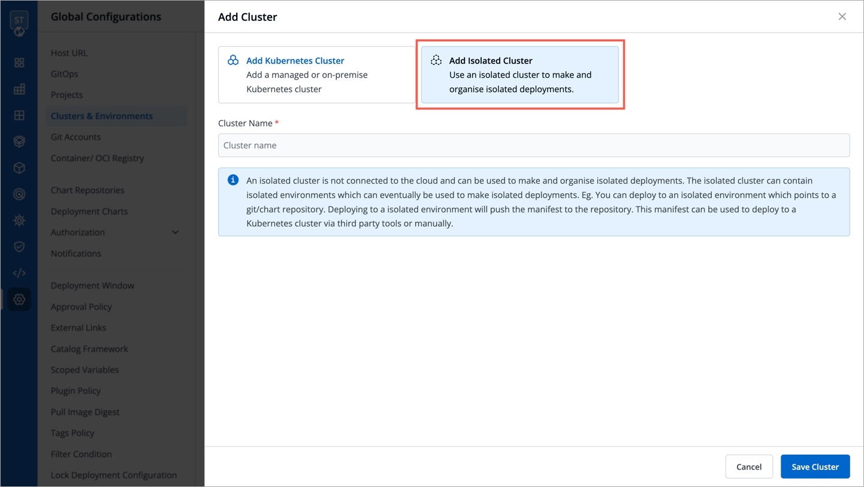Open the single cube icon in sidebar
Viewport: 864px width, 487px height.
19,168
